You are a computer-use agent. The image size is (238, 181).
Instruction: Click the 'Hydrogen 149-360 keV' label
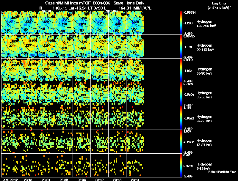pyautogui.click(x=206, y=24)
